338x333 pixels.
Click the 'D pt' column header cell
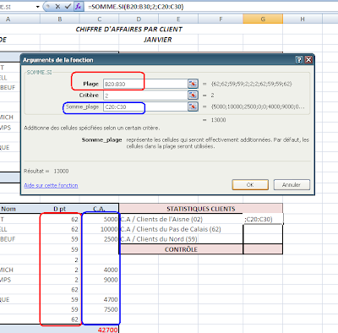pyautogui.click(x=60, y=209)
